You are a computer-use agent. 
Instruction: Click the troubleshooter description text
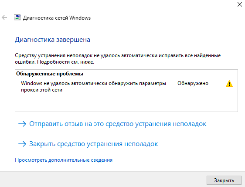click(118, 58)
